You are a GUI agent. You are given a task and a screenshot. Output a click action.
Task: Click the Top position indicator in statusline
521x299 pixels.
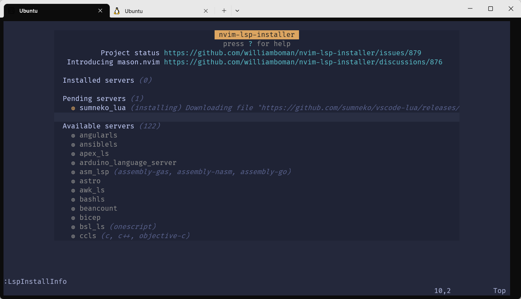499,291
